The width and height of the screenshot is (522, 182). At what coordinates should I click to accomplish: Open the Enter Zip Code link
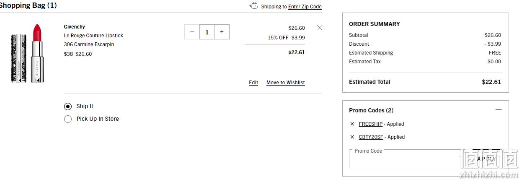[305, 7]
